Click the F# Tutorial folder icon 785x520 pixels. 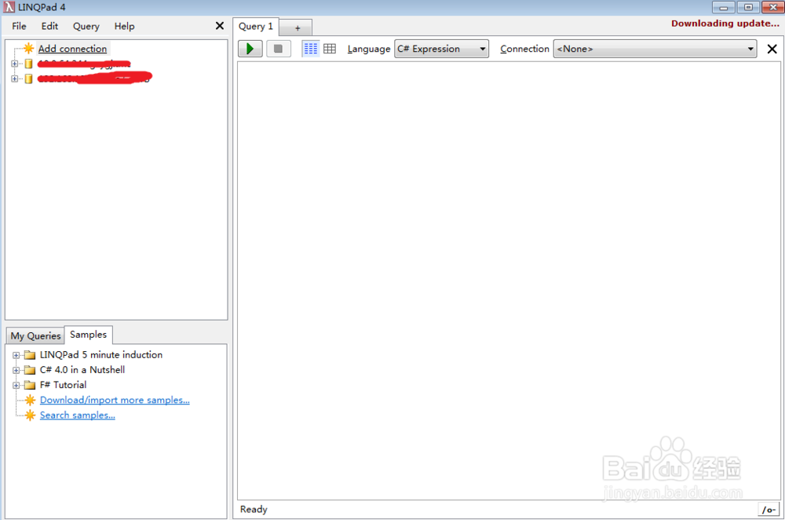coord(30,385)
